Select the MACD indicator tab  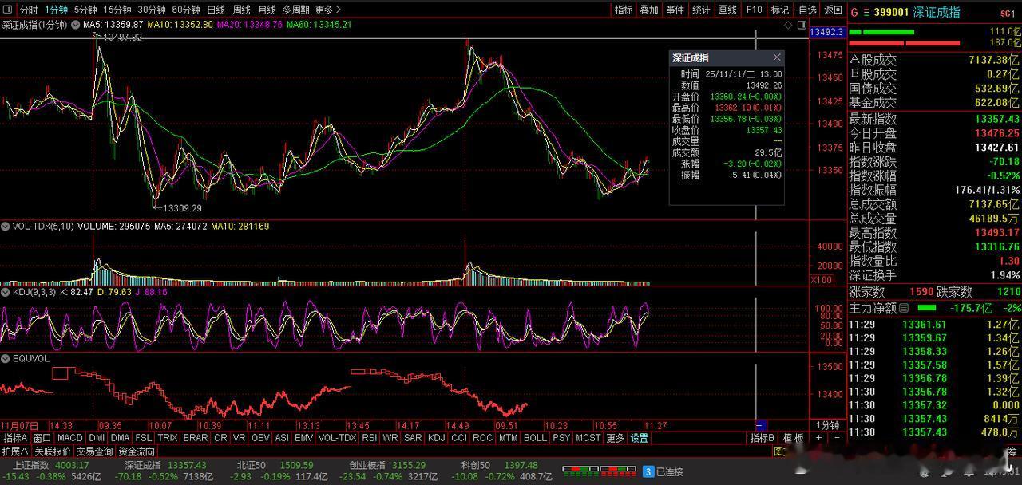pyautogui.click(x=69, y=438)
